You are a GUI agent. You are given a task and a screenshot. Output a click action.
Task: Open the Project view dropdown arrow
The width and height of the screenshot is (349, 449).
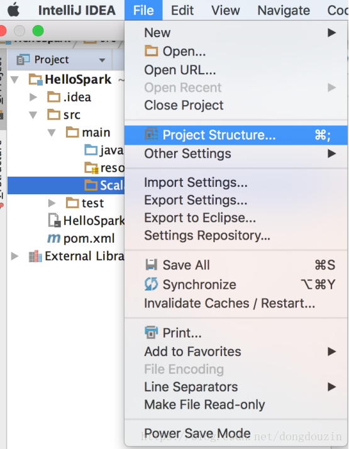click(x=102, y=60)
